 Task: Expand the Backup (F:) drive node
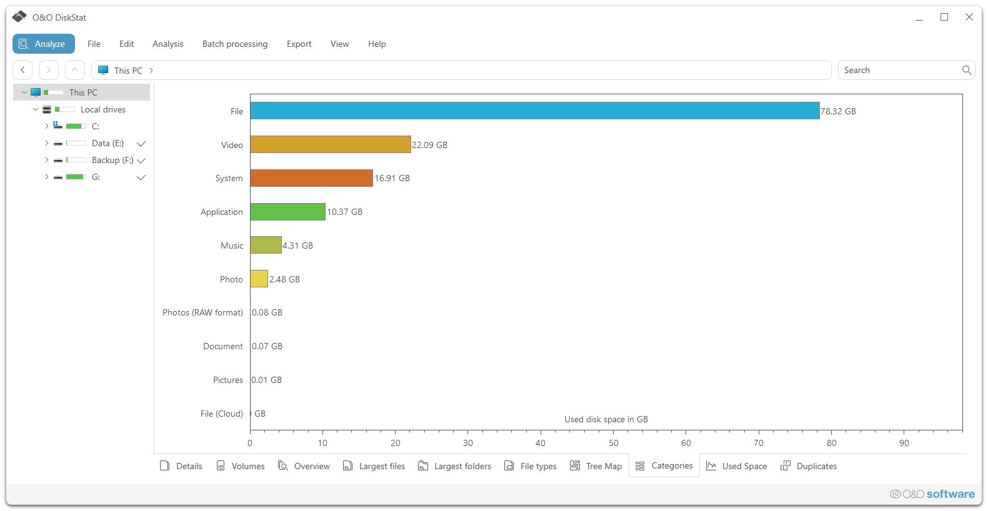click(x=46, y=160)
